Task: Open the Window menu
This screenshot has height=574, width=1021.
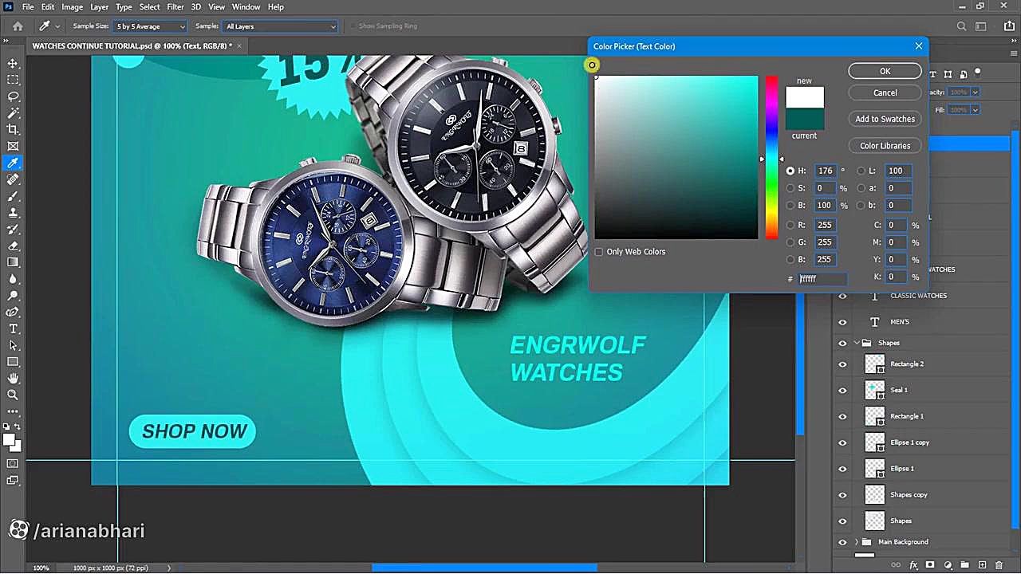Action: [246, 7]
